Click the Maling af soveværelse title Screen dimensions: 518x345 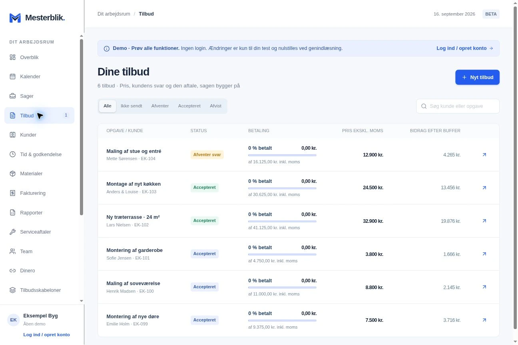pos(133,284)
